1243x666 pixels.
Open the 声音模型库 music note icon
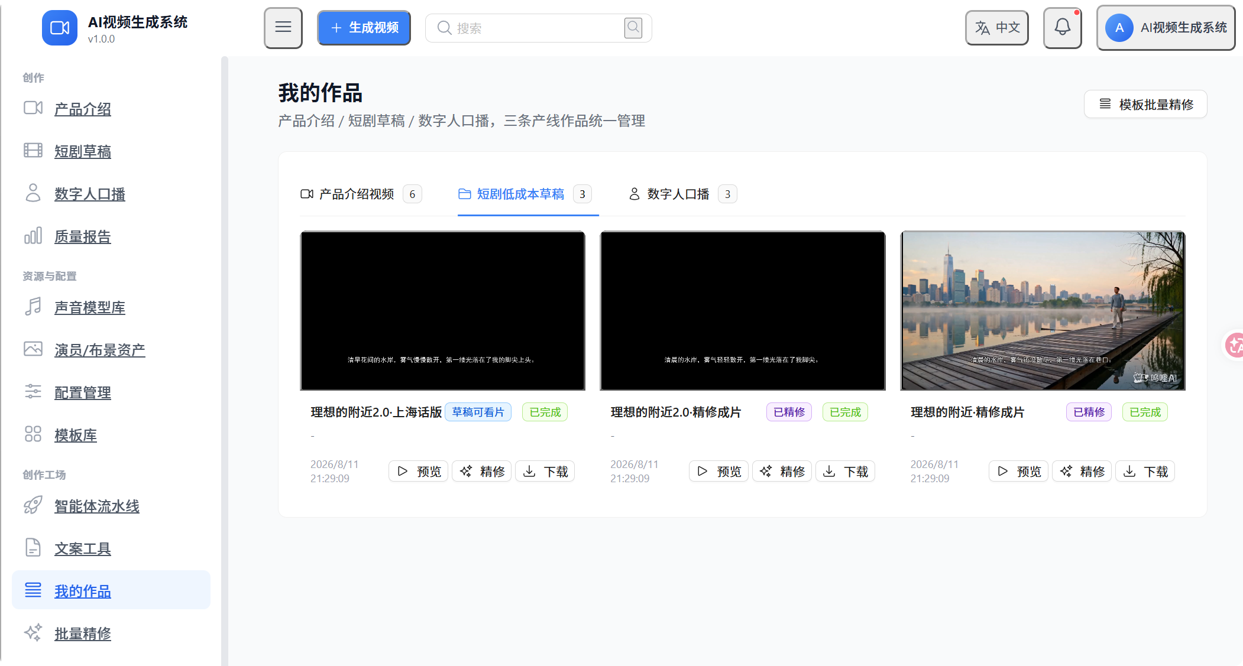(x=33, y=307)
